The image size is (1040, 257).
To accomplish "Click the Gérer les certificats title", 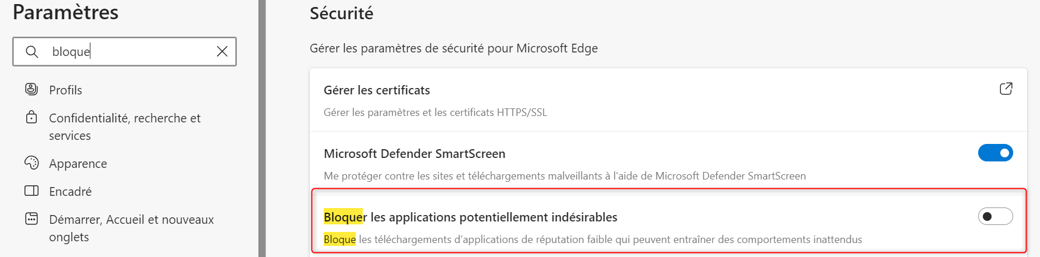I will point(377,90).
